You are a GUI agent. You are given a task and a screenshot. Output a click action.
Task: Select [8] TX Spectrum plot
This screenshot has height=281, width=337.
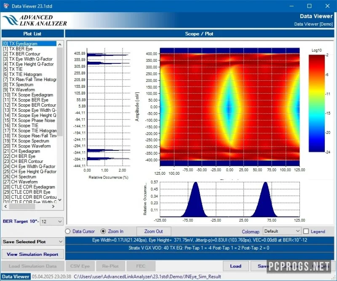(29, 84)
